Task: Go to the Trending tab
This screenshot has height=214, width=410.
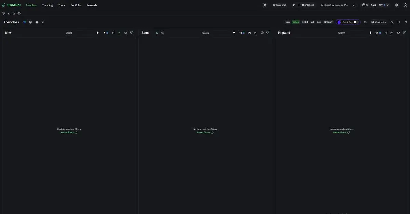Action: pyautogui.click(x=47, y=5)
